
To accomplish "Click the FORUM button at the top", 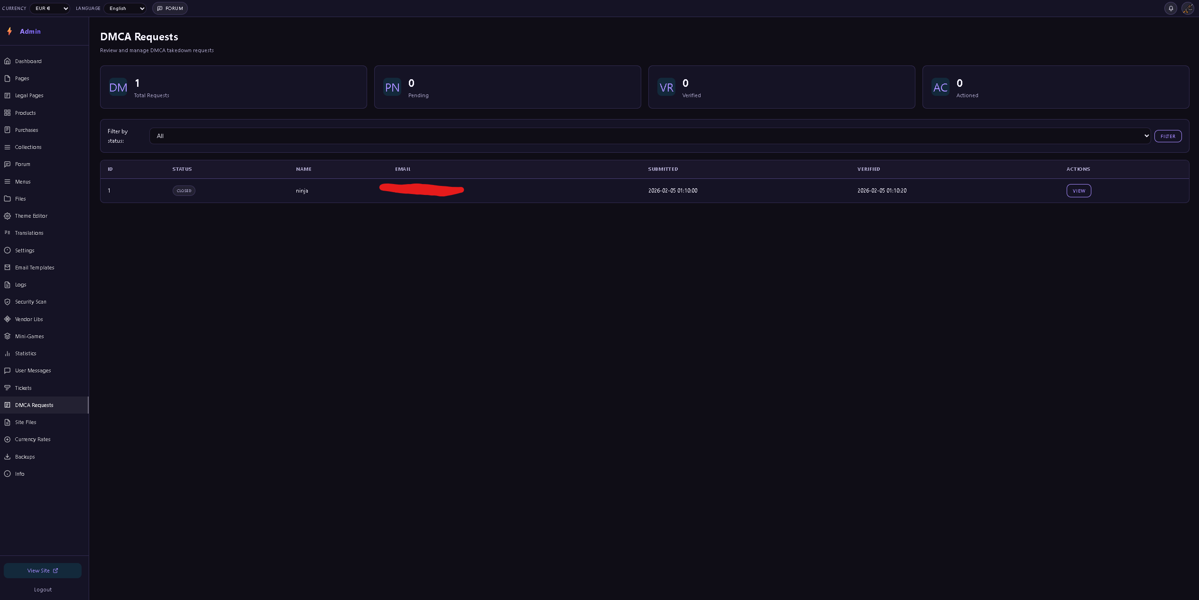I will [x=170, y=8].
